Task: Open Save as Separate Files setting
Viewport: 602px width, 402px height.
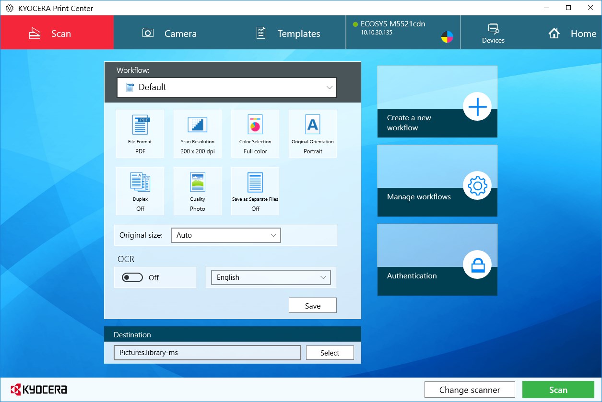Action: pos(255,191)
